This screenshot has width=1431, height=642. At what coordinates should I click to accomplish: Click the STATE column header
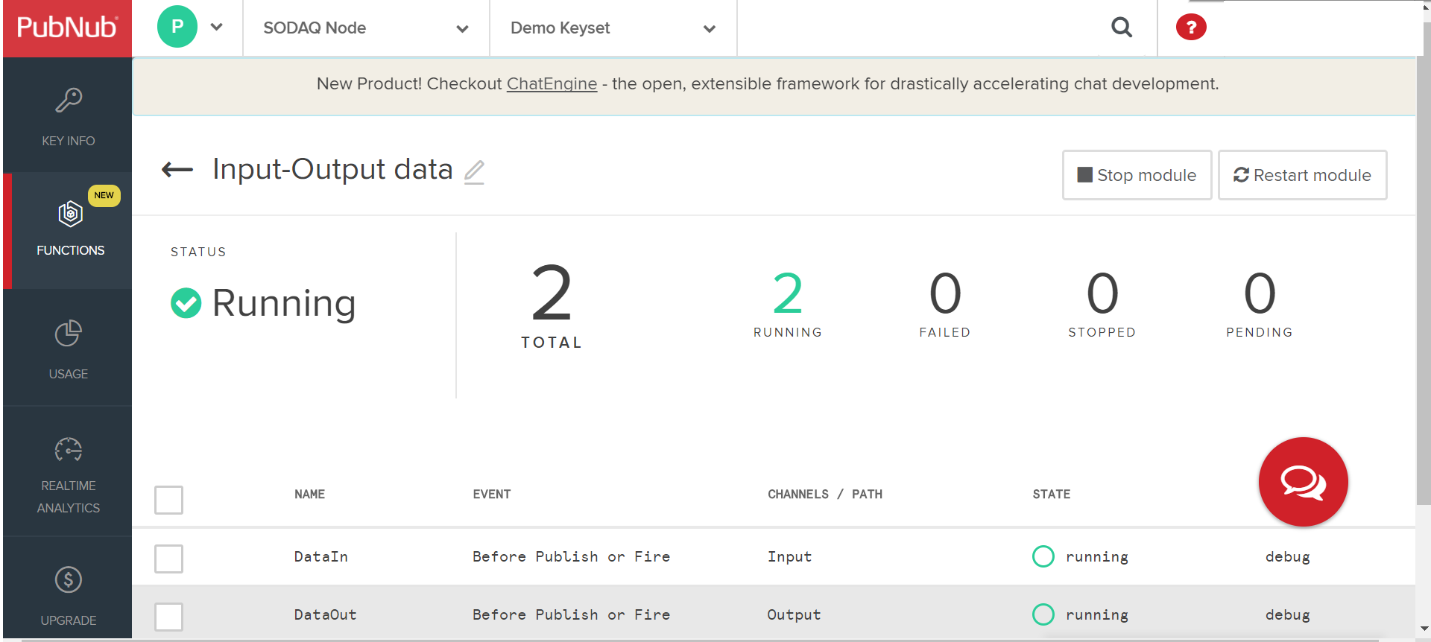[1051, 494]
